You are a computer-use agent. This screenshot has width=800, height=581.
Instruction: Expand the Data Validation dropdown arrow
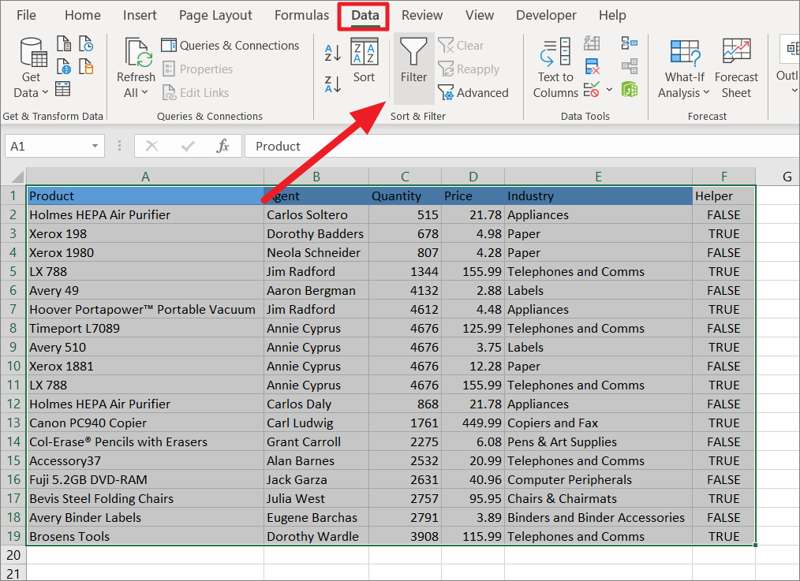pyautogui.click(x=609, y=90)
